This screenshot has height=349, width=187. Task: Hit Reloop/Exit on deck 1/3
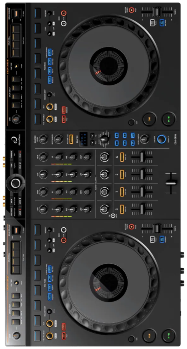(x=50, y=311)
